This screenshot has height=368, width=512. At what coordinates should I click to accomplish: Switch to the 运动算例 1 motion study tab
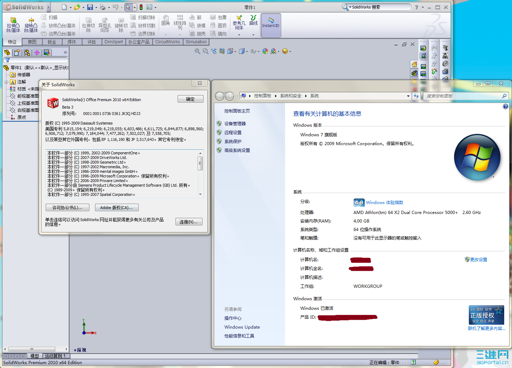[55, 356]
